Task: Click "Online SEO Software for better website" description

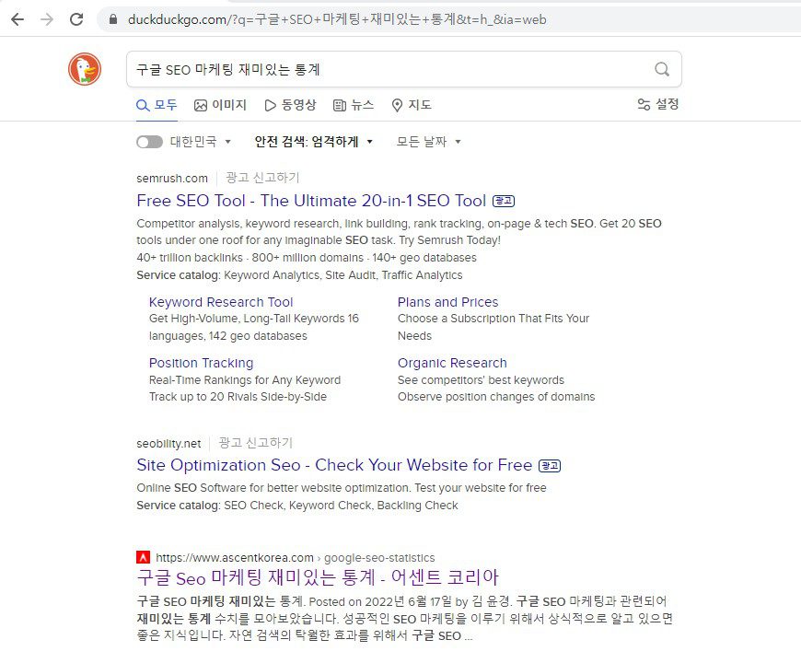Action: pyautogui.click(x=342, y=488)
